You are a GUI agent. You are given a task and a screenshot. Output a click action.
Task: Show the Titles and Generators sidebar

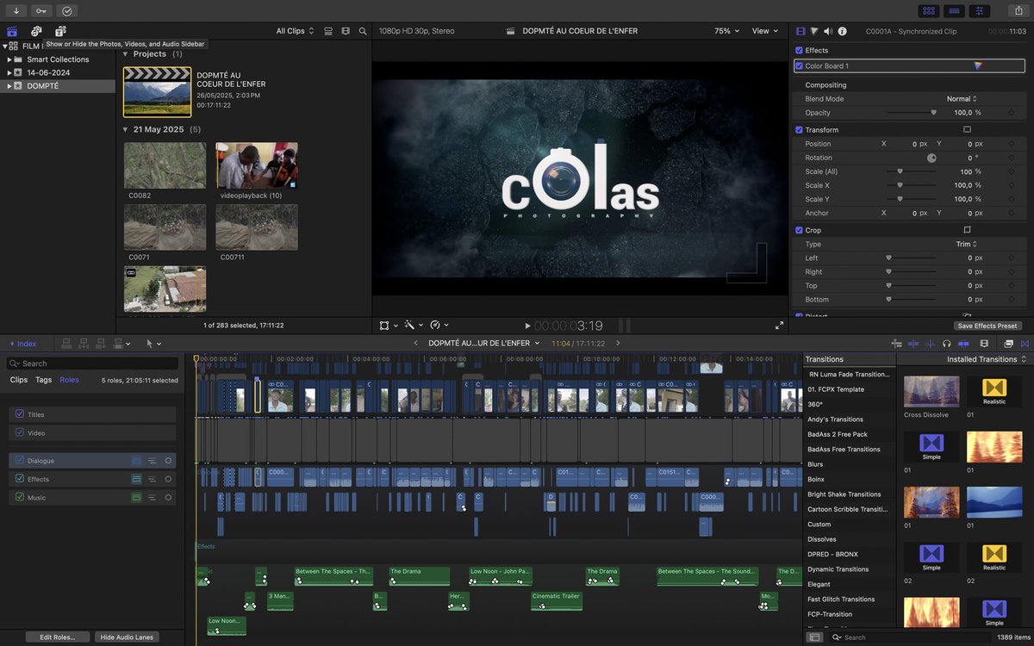pyautogui.click(x=60, y=31)
